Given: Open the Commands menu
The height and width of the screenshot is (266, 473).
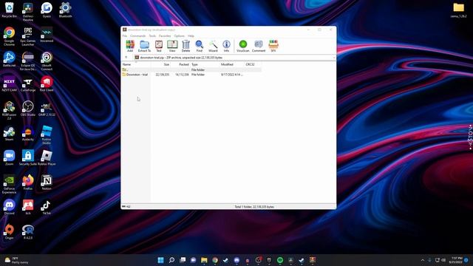Looking at the screenshot, I should tap(138, 36).
